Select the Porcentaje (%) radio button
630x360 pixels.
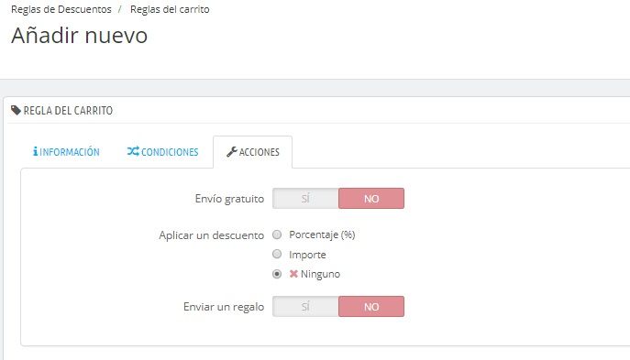pos(277,235)
